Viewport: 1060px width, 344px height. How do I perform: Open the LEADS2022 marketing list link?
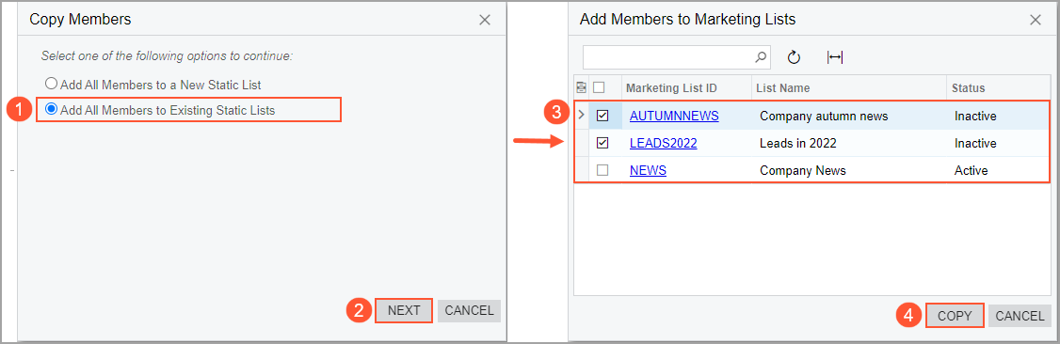[663, 143]
